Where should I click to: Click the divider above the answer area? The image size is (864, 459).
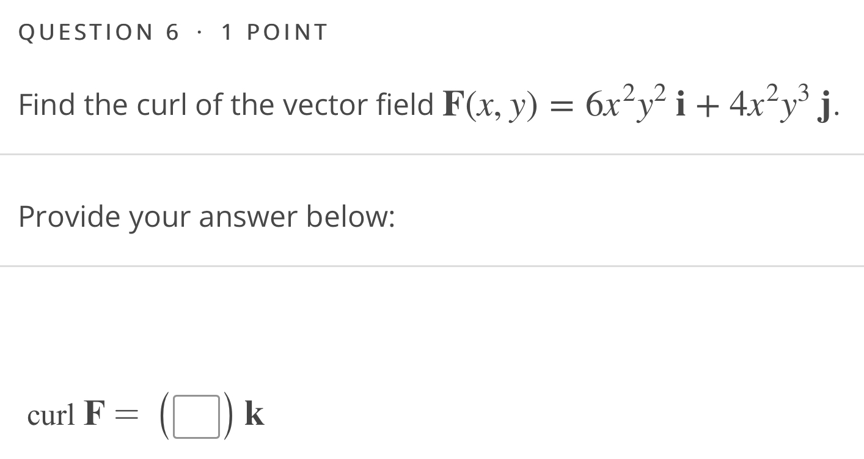click(x=432, y=265)
